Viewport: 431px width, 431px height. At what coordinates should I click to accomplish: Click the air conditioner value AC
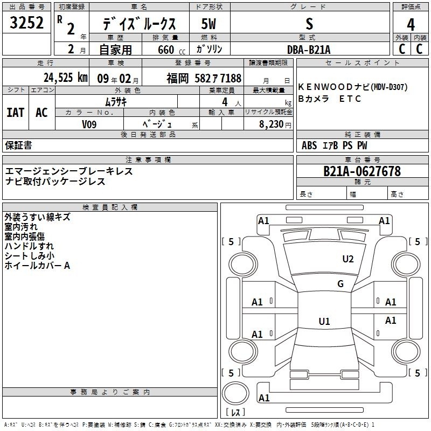point(42,113)
